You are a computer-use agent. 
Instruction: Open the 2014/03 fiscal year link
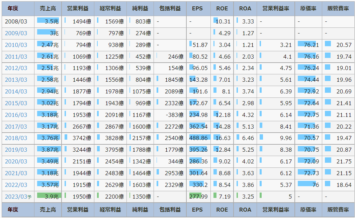point(16,91)
